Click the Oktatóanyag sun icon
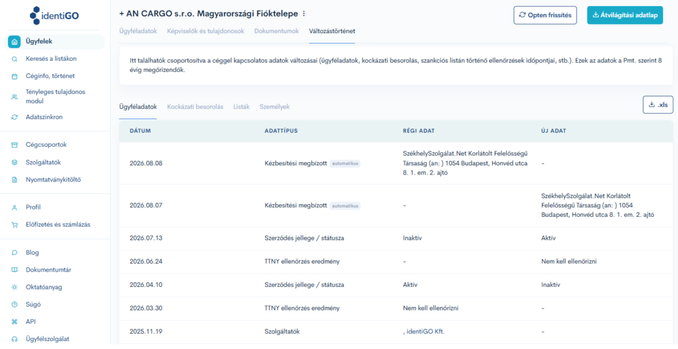 (15, 288)
